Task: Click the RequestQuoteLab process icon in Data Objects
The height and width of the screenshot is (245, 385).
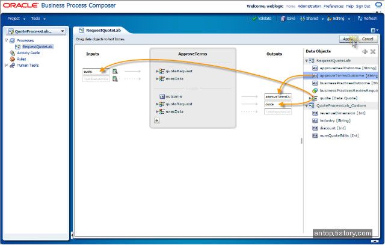Action: 312,61
